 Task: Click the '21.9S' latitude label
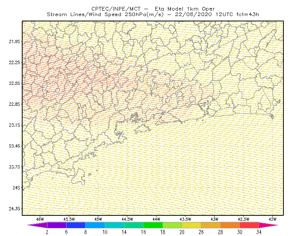pyautogui.click(x=15, y=42)
